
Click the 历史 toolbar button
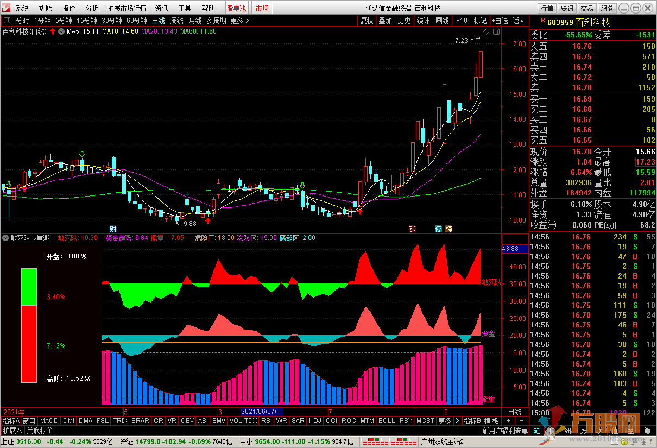coord(405,21)
